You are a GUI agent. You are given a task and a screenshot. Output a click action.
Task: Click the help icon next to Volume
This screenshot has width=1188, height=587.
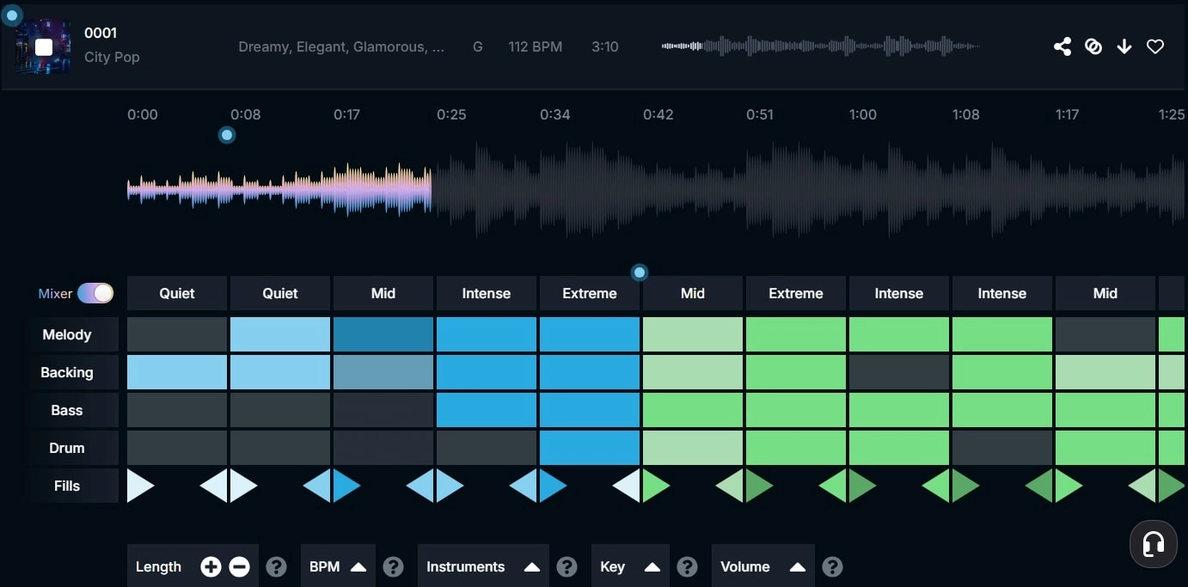[832, 566]
